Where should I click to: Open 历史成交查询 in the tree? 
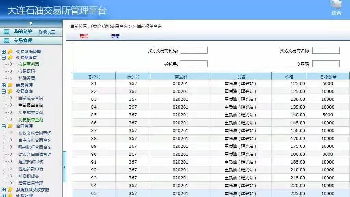[x=31, y=113]
